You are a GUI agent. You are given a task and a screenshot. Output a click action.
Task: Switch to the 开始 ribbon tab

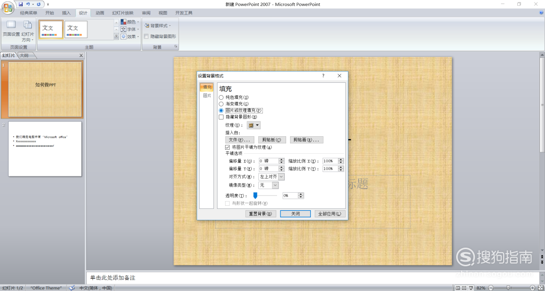[49, 13]
